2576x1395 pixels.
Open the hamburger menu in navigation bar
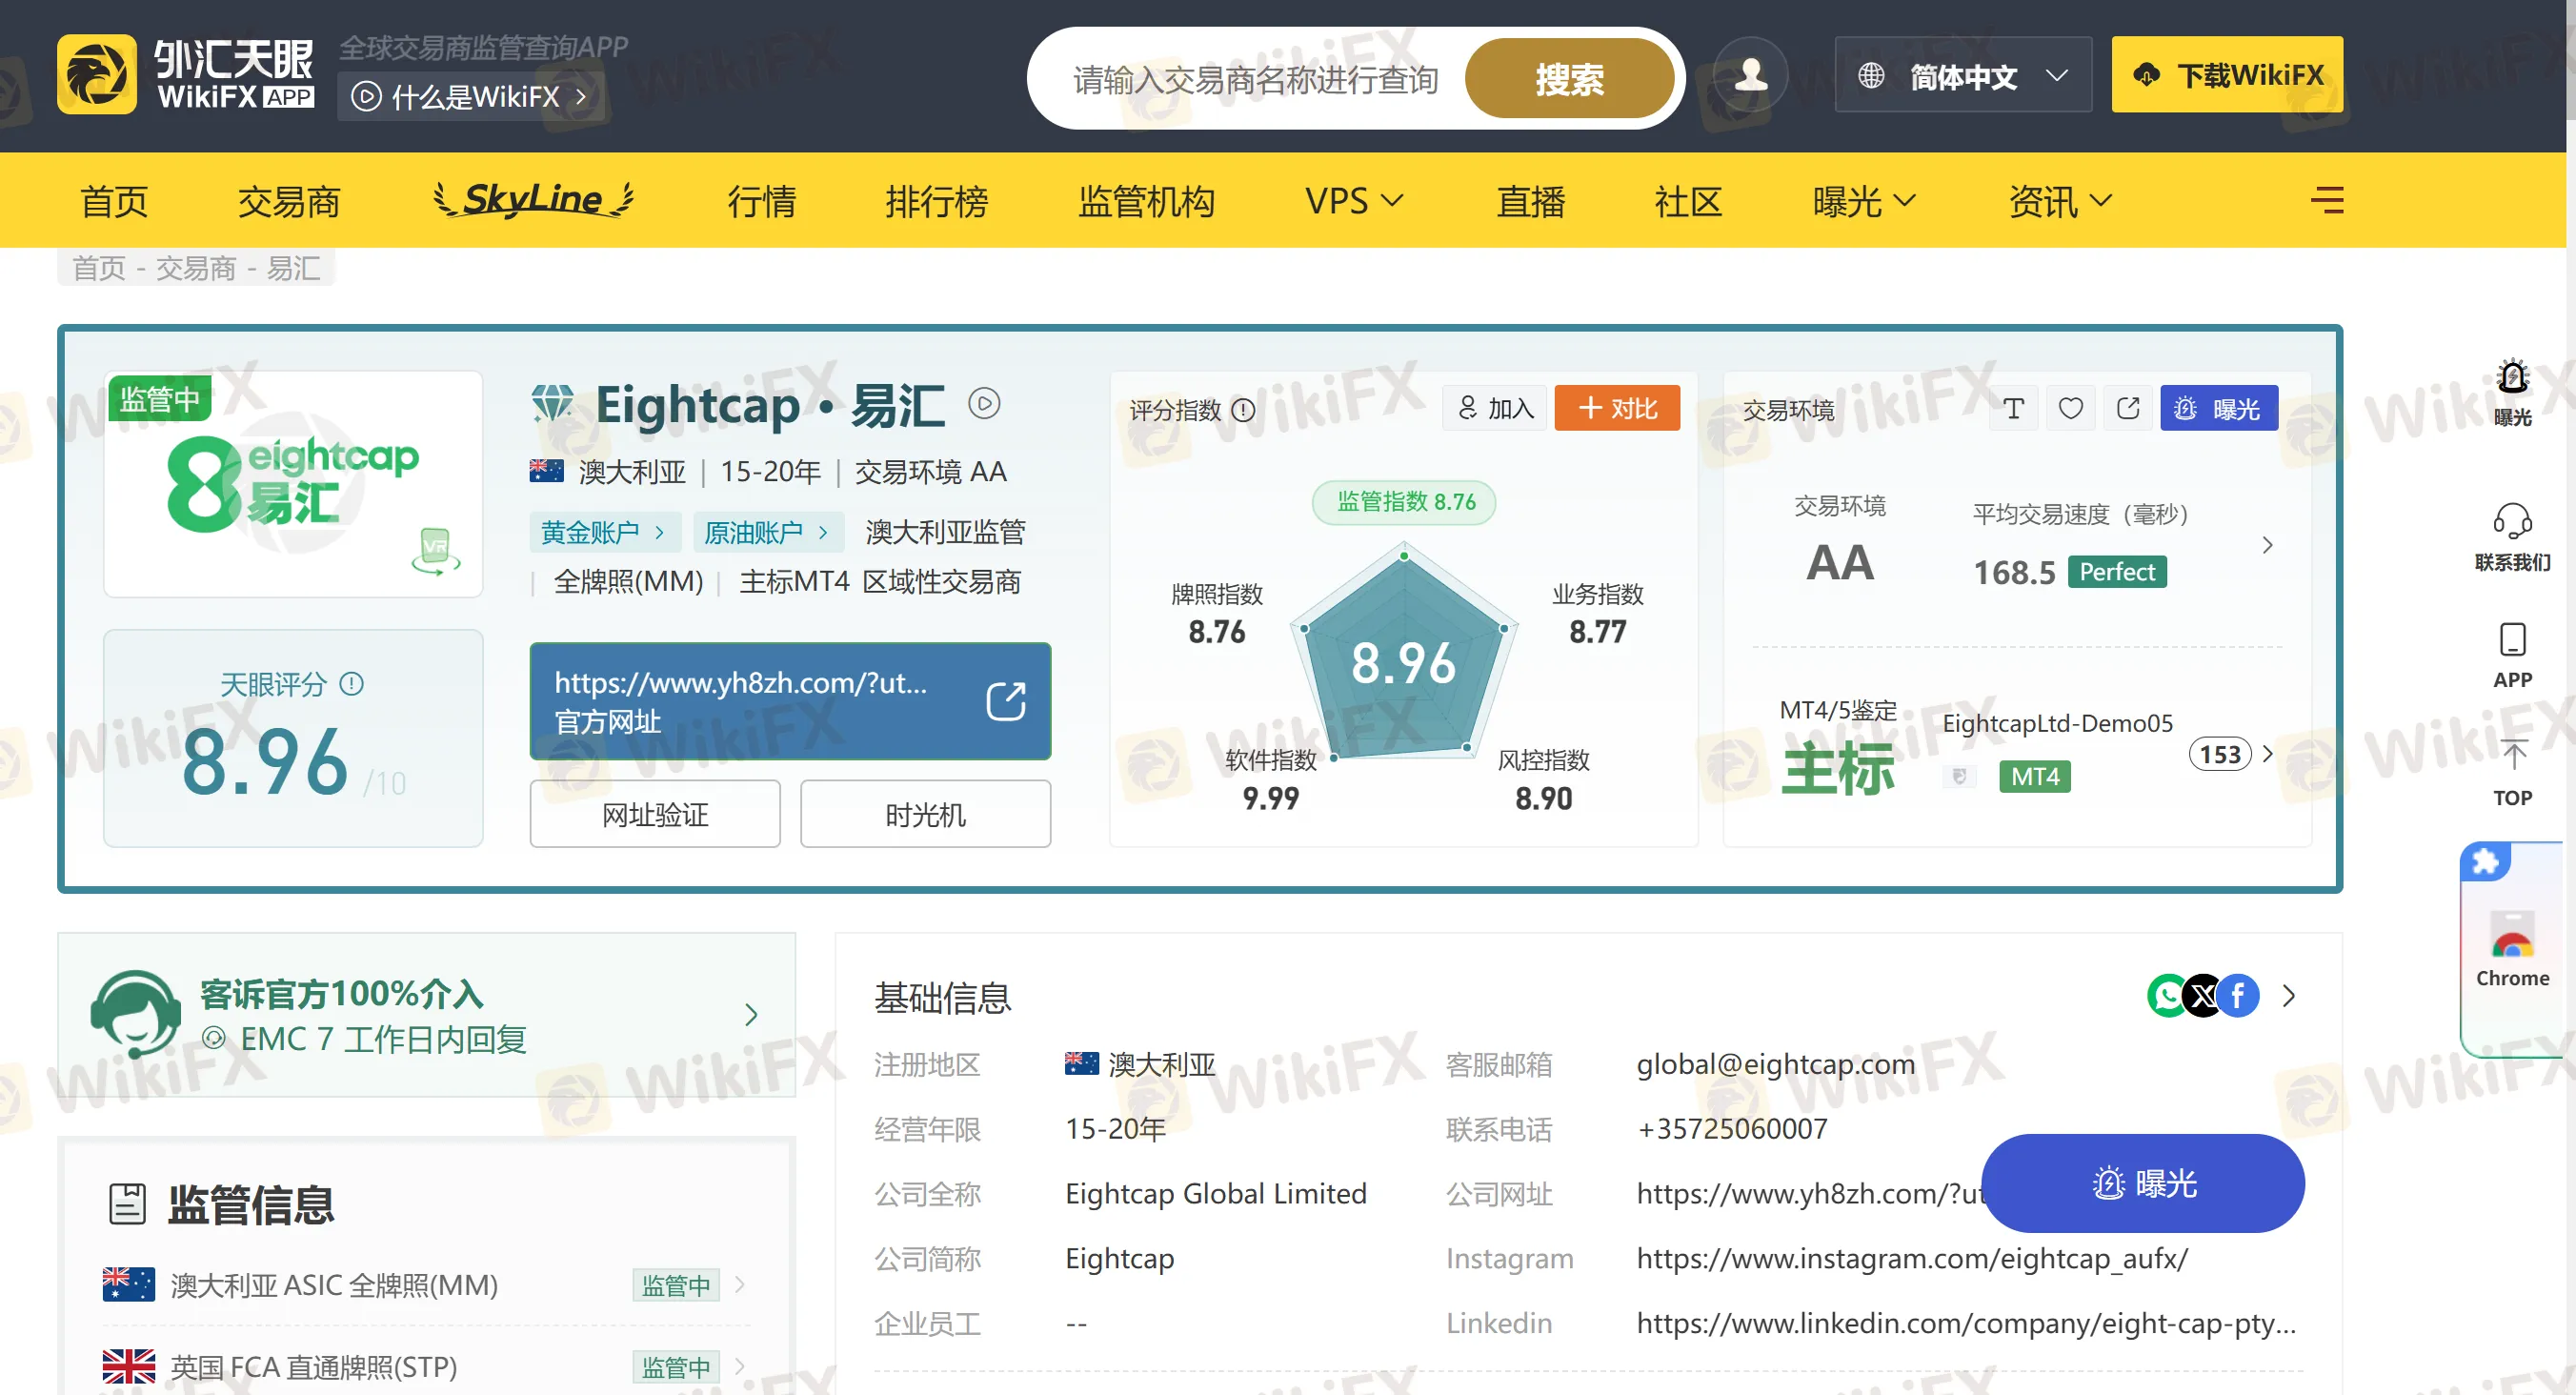point(2327,201)
